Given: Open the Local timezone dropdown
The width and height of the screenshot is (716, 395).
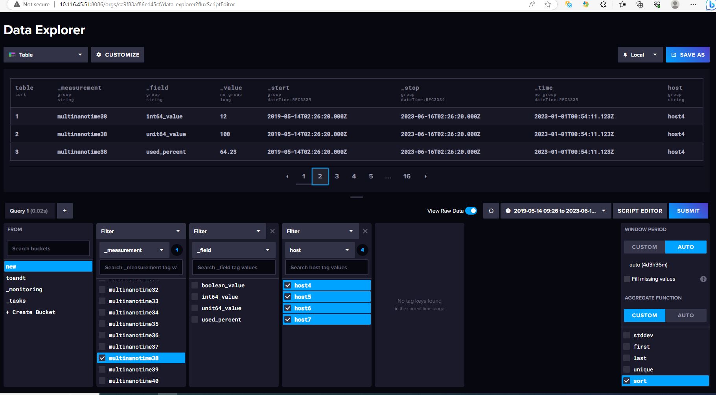Looking at the screenshot, I should tap(640, 55).
